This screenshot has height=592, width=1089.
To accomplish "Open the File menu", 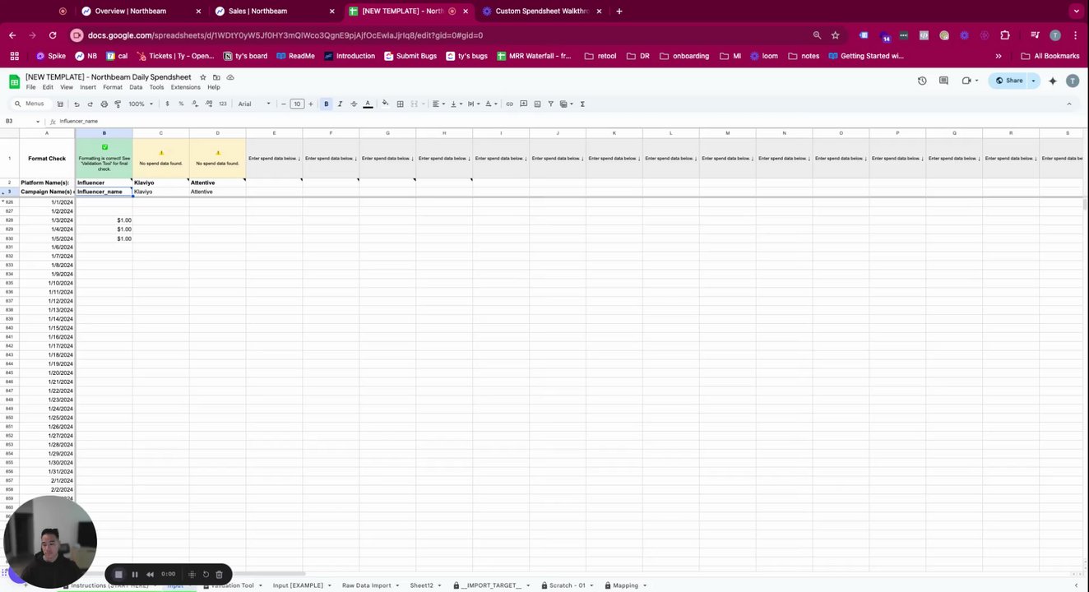I will 30,87.
